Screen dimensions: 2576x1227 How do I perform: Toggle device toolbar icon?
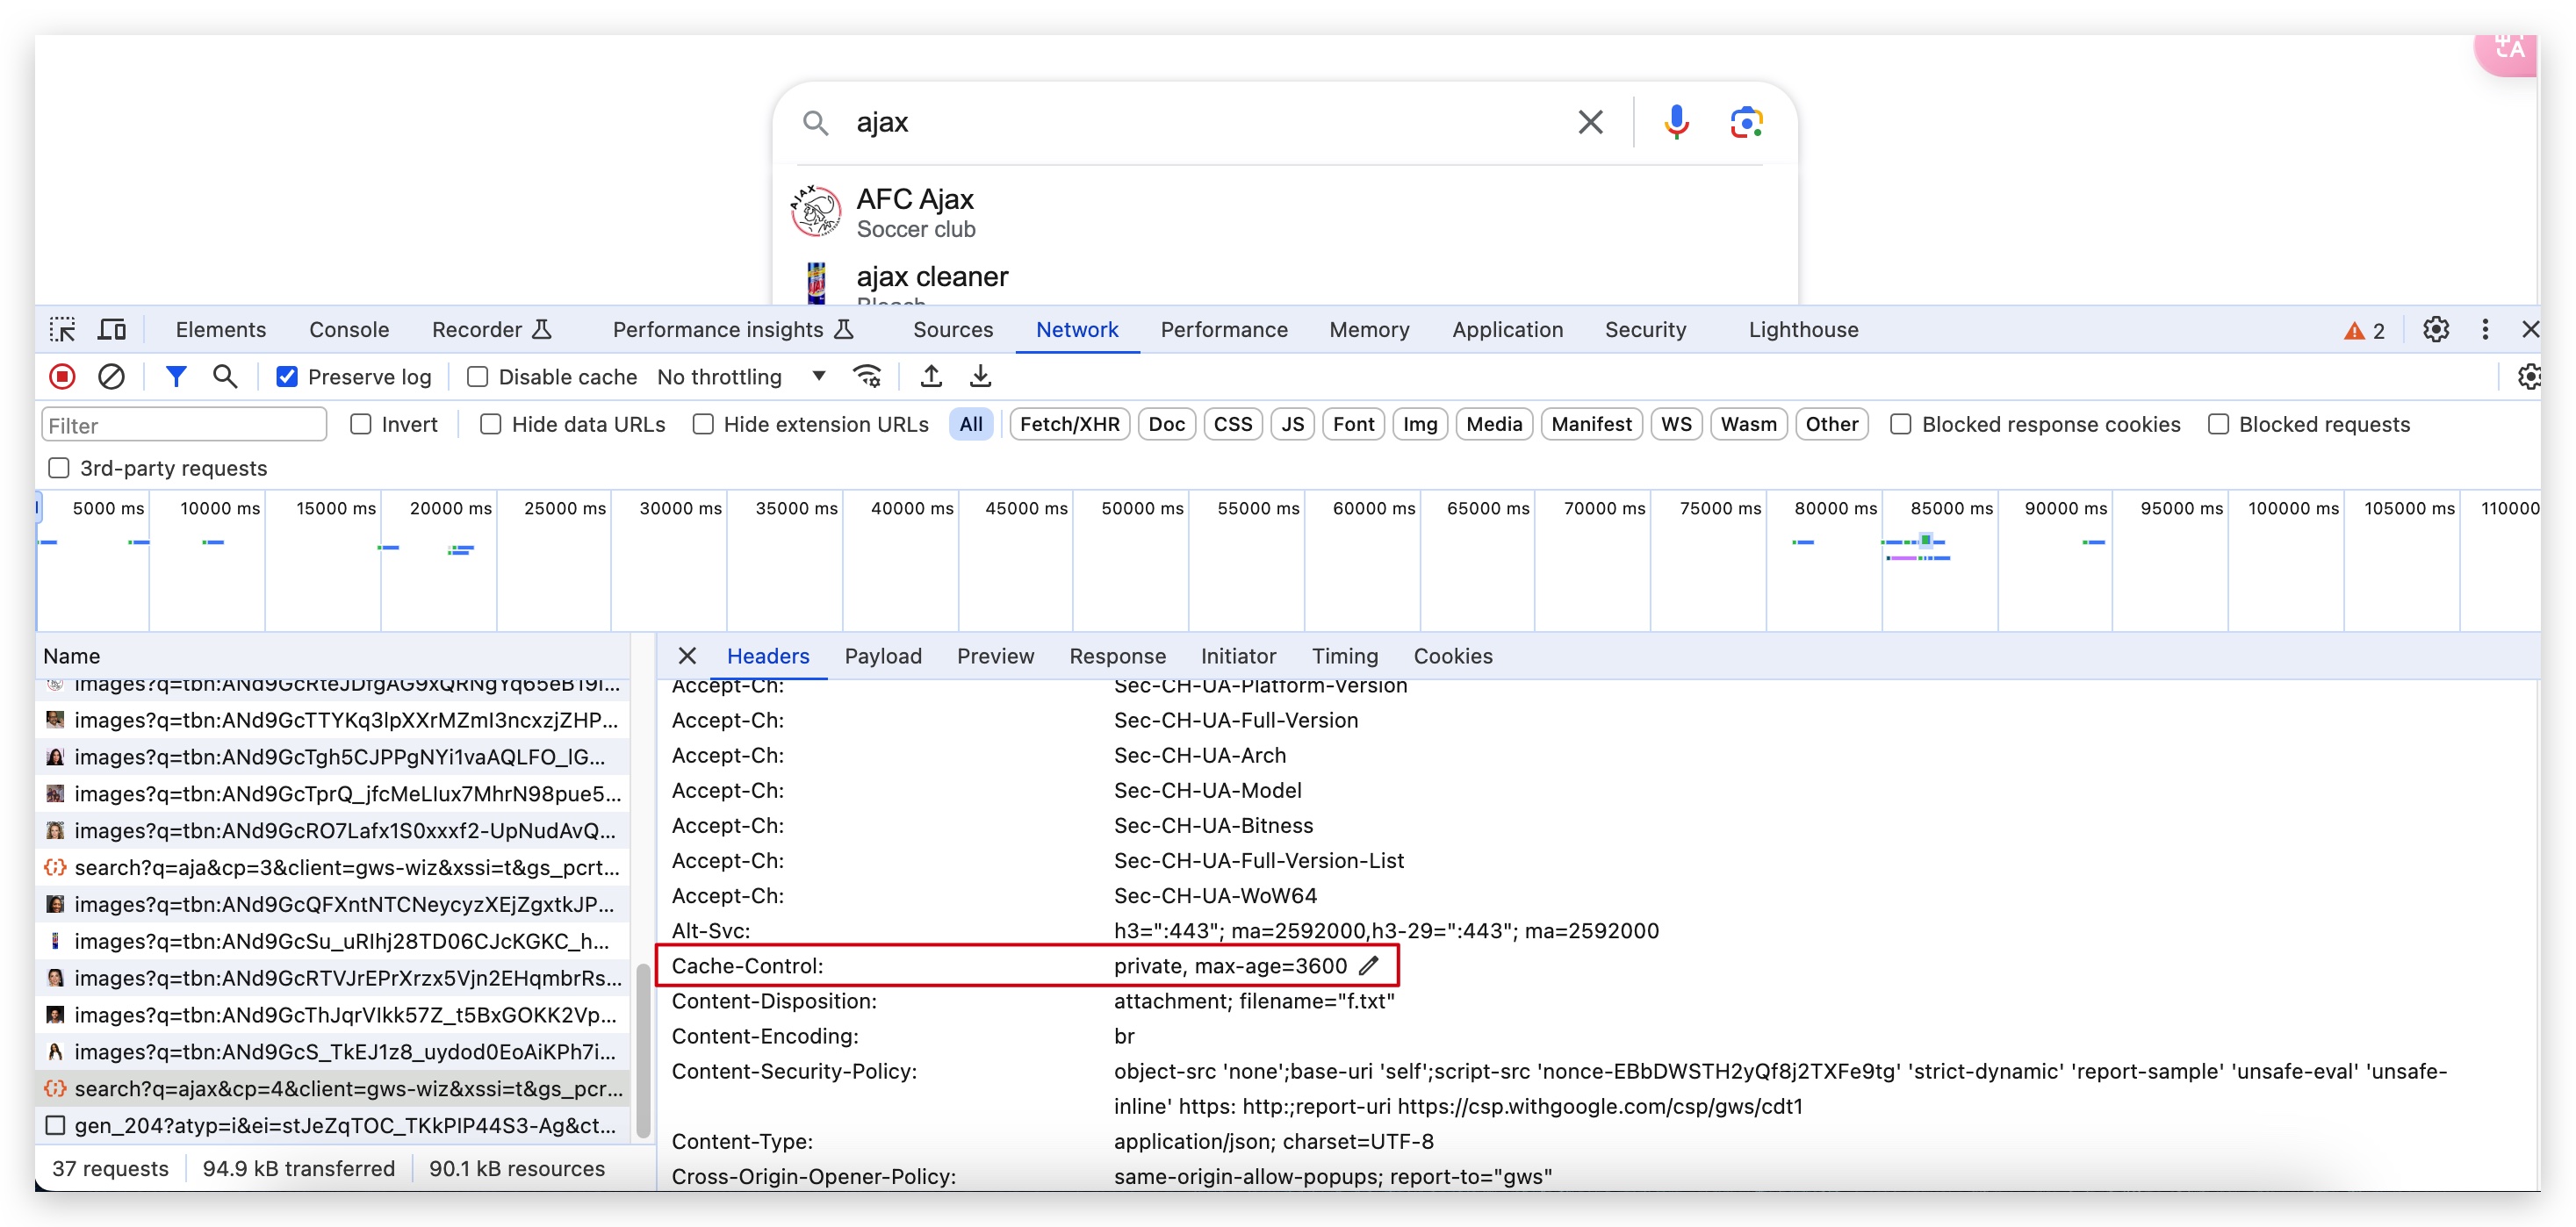coord(112,330)
